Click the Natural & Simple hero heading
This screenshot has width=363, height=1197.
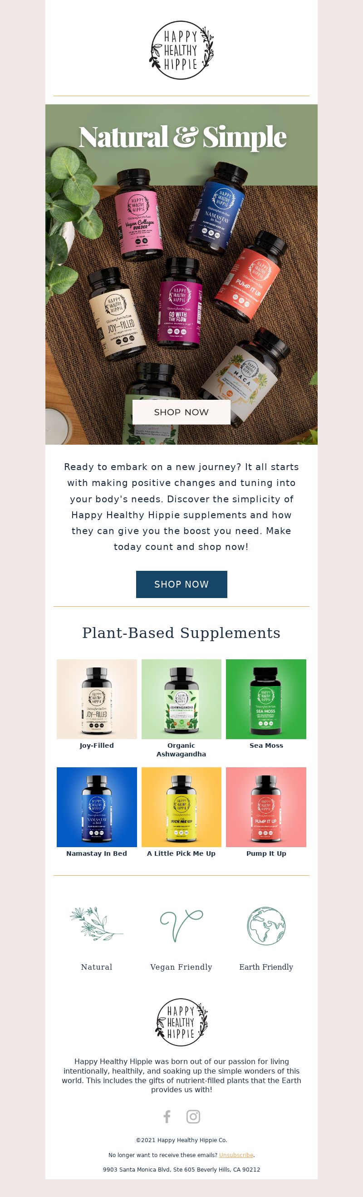182,137
